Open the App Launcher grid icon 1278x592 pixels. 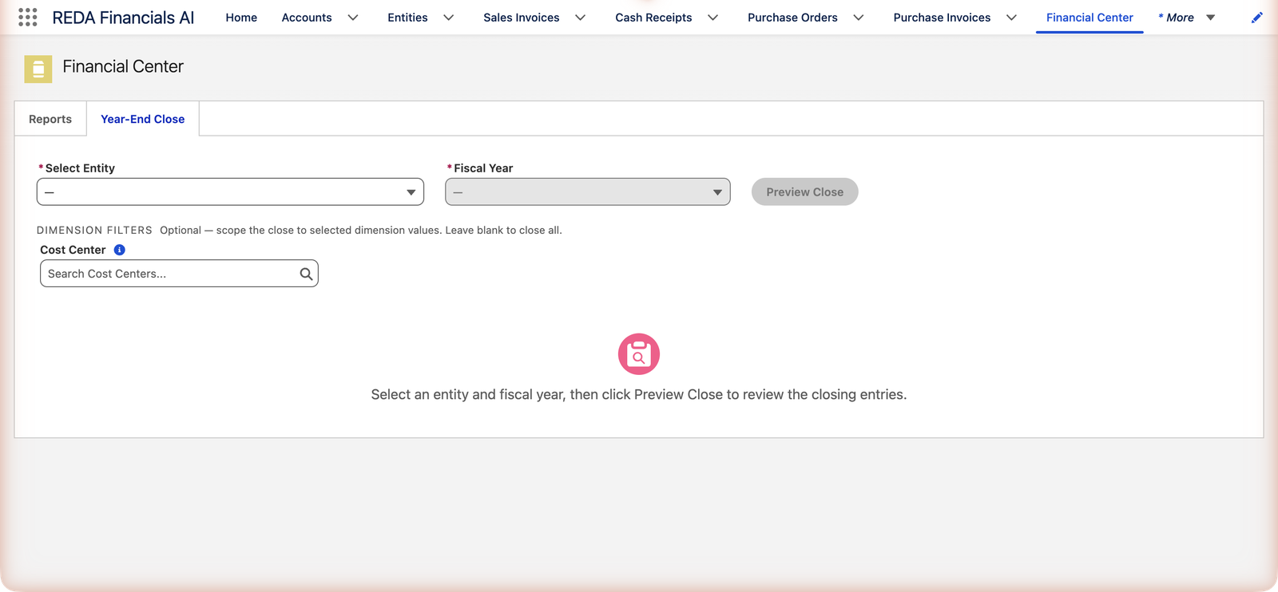[x=28, y=18]
